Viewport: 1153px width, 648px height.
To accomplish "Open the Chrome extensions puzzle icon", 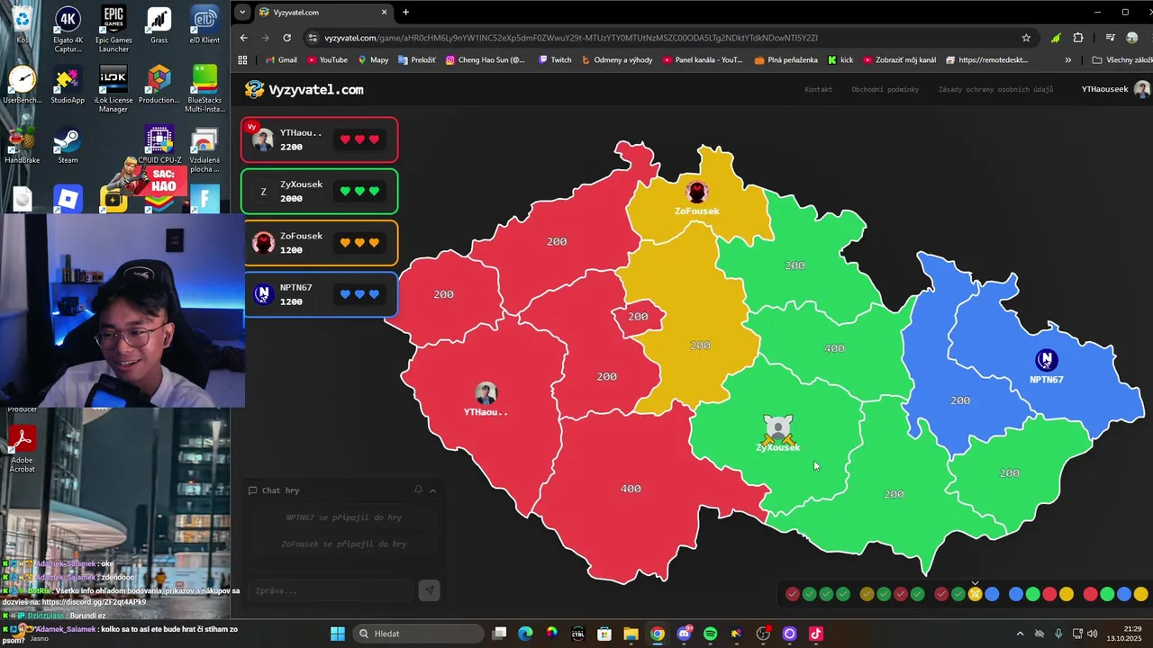I will point(1078,38).
